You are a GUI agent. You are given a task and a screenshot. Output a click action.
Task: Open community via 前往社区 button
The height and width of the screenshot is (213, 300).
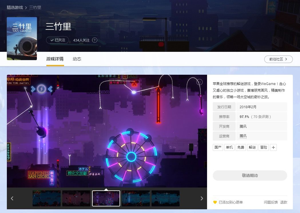pos(278,59)
